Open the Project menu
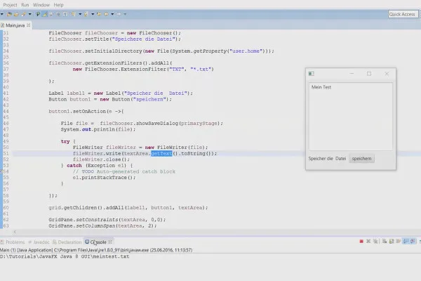The image size is (421, 281). [x=11, y=5]
